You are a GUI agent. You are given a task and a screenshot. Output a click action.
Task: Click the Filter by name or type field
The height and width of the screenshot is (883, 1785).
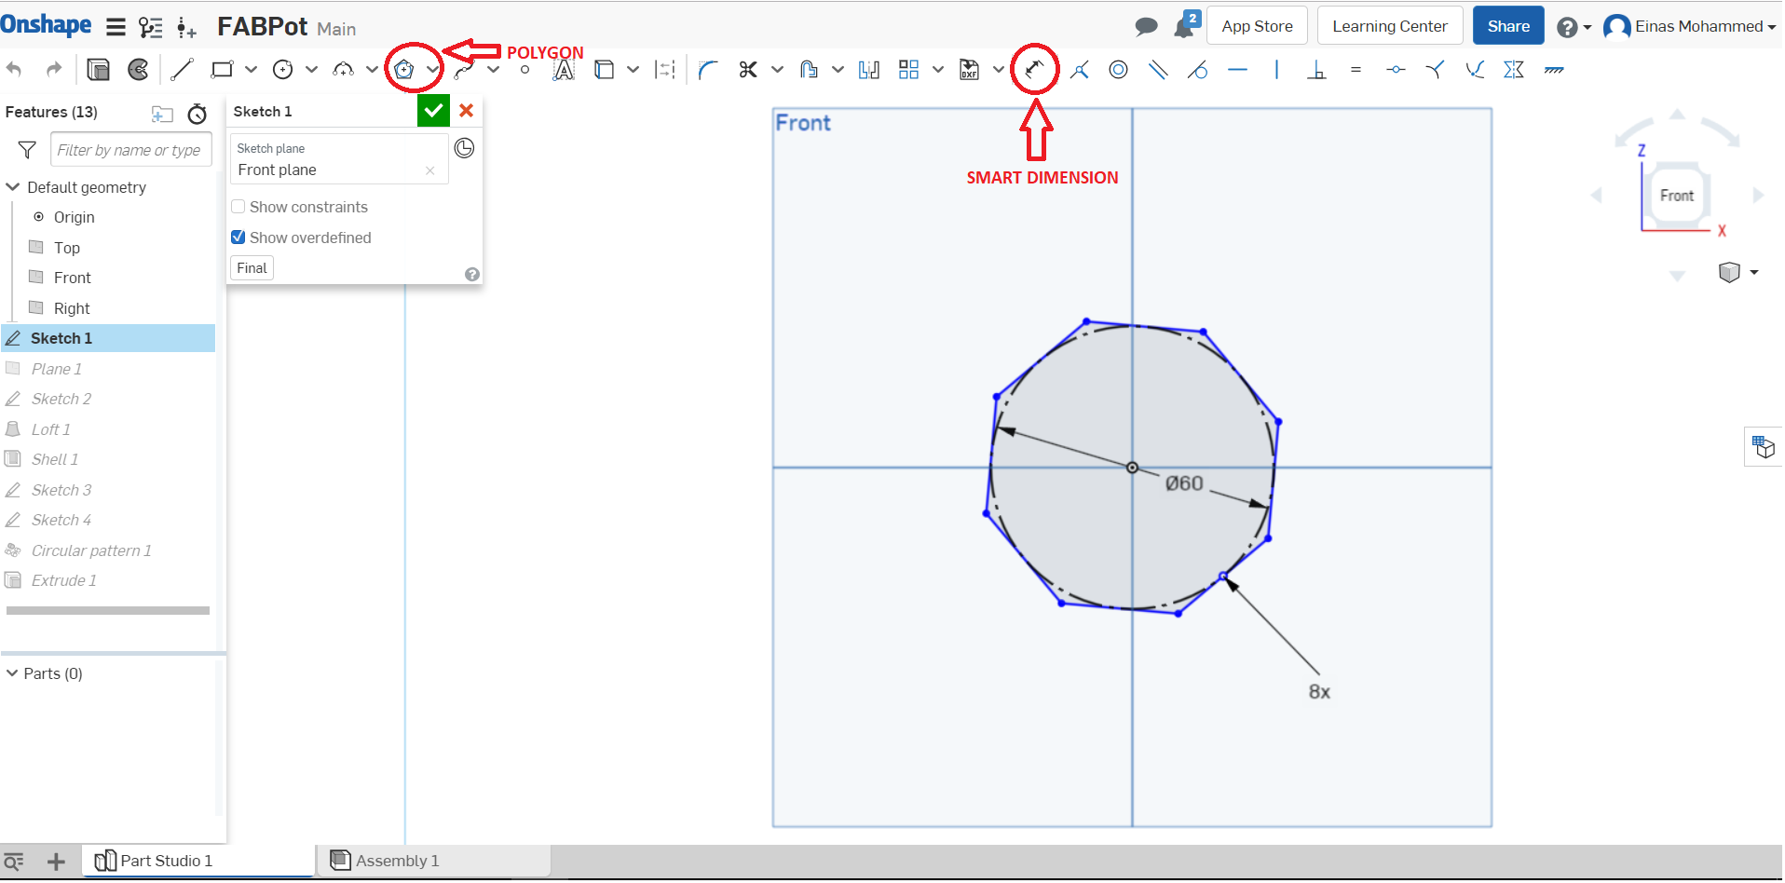coord(131,150)
